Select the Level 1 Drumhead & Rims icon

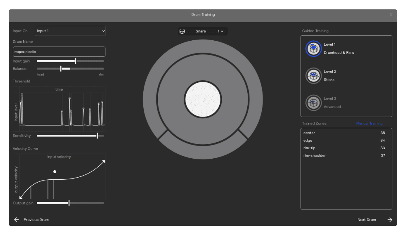tap(313, 49)
